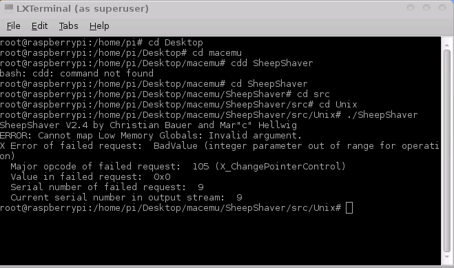Click the "Value in failed request: 0x0" line

[x=90, y=177]
